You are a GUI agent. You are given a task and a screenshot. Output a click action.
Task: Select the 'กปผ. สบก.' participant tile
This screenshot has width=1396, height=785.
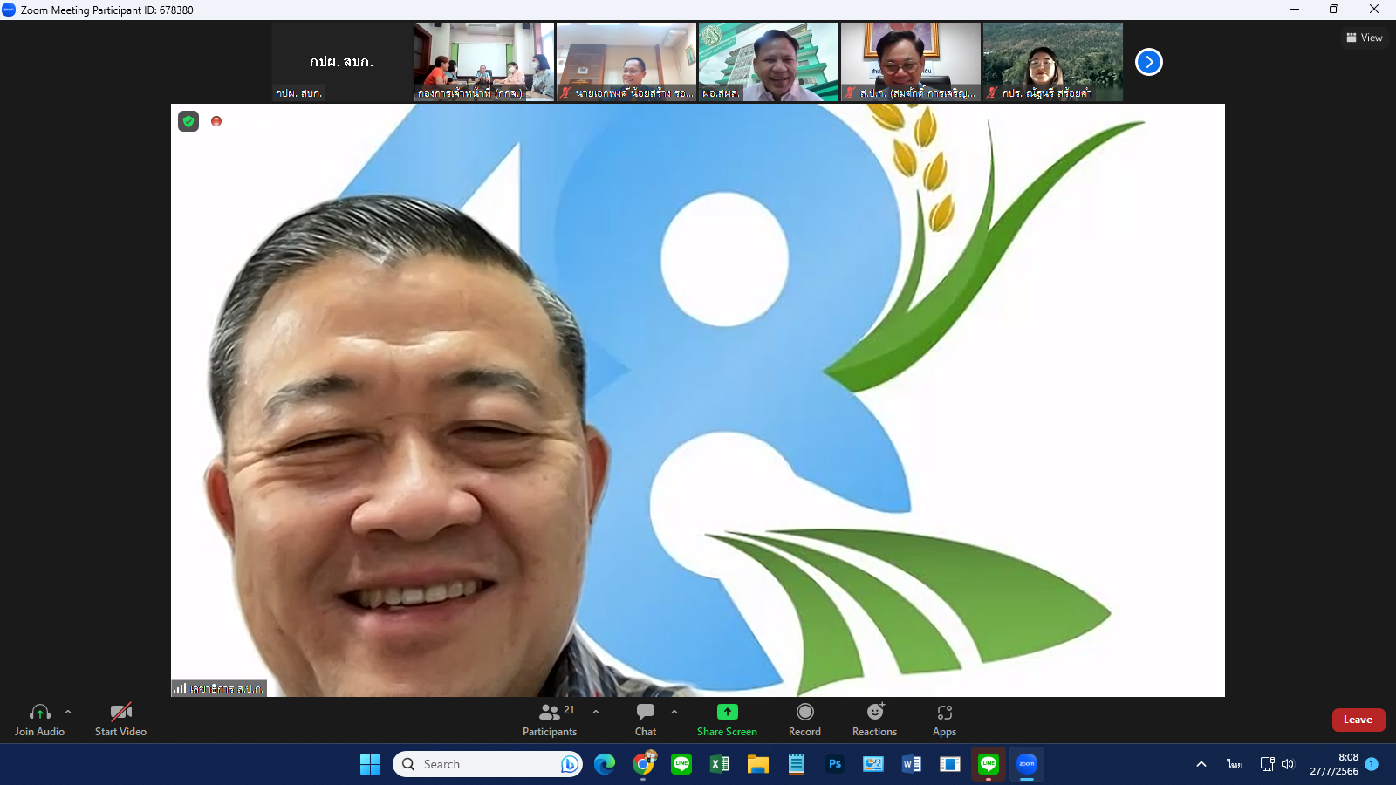(342, 62)
